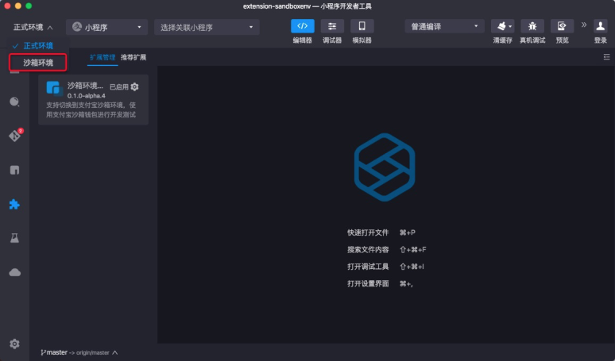Click the 已启用 enabled status label
The width and height of the screenshot is (615, 361).
[x=119, y=87]
